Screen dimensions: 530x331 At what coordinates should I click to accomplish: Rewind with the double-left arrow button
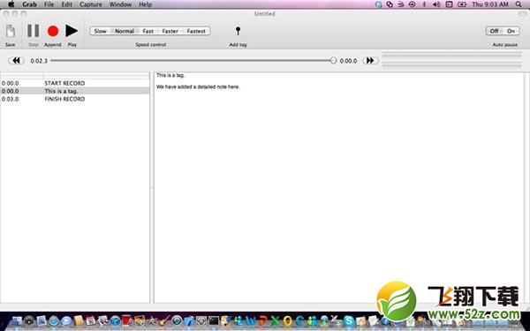click(16, 60)
